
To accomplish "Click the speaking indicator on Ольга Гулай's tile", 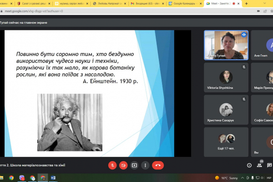I will pos(244,35).
